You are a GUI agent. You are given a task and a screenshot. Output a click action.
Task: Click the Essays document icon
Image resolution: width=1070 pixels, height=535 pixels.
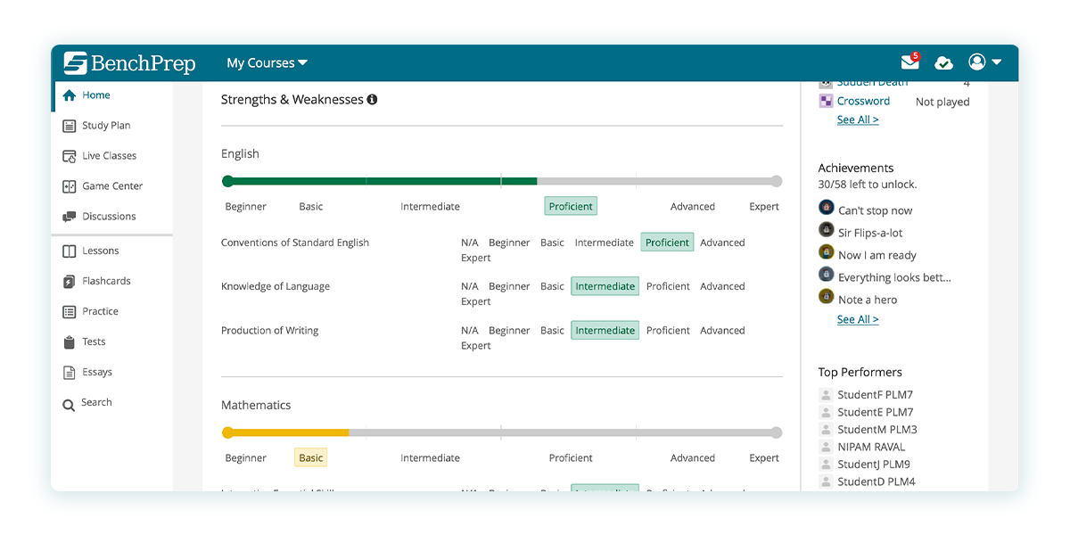coord(69,373)
